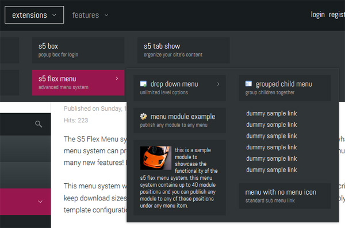Open the s5 tab show menu item
This screenshot has width=345, height=228.
[183, 50]
